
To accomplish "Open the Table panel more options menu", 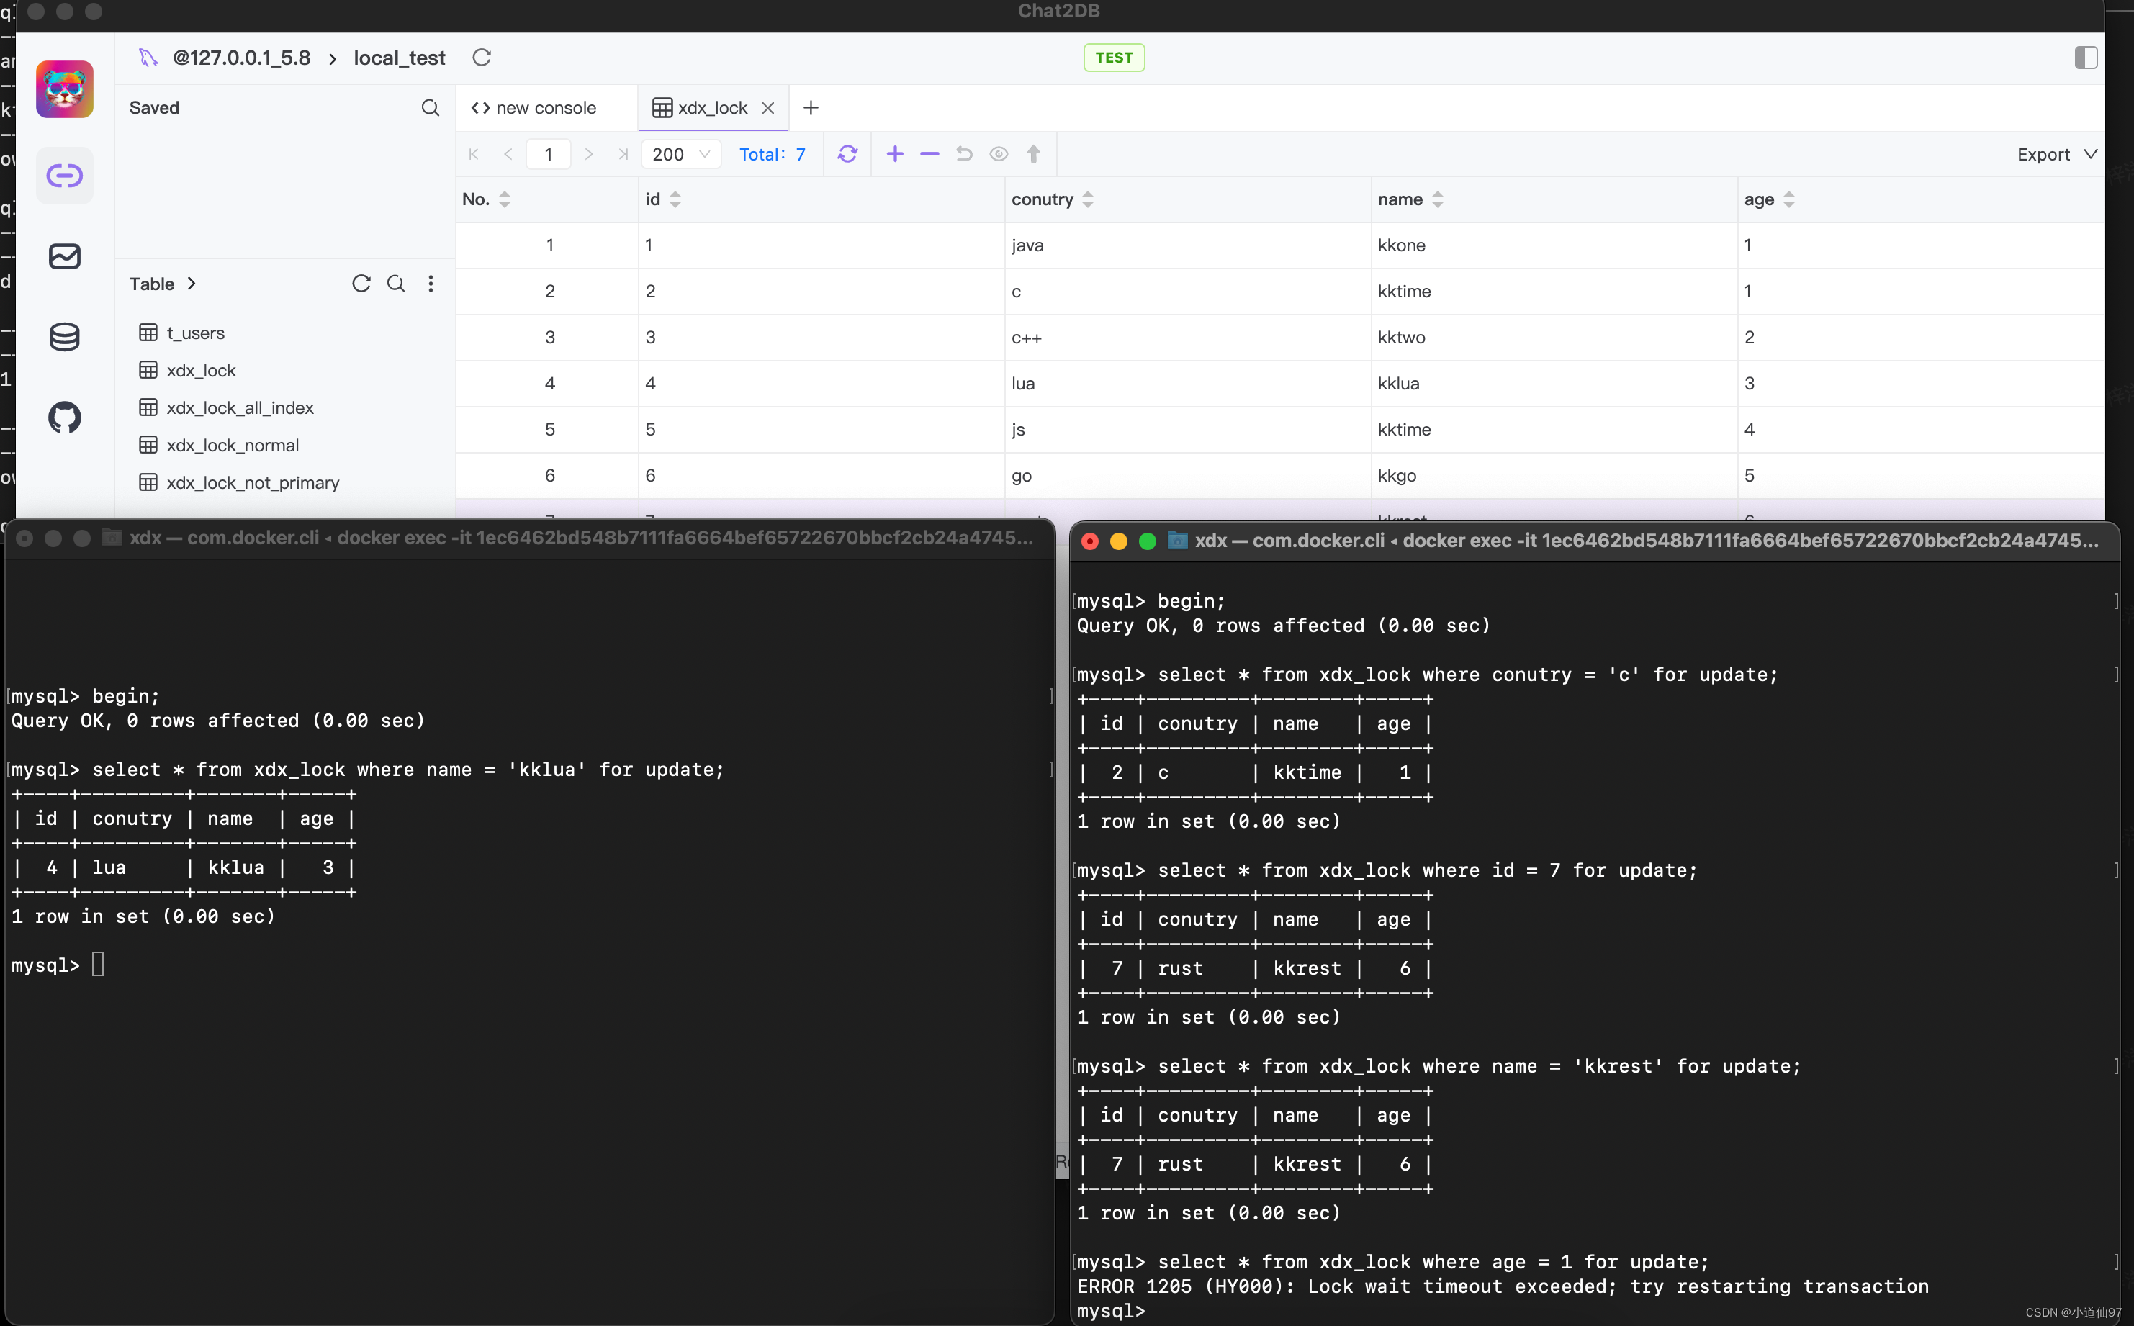I will click(x=431, y=283).
